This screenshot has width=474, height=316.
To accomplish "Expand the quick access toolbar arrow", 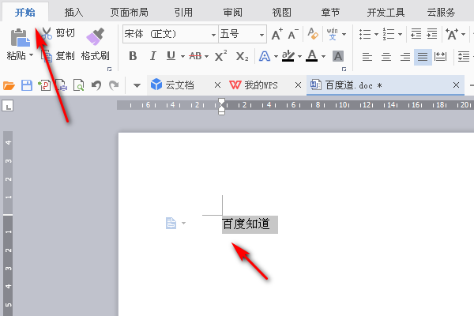I will (137, 85).
